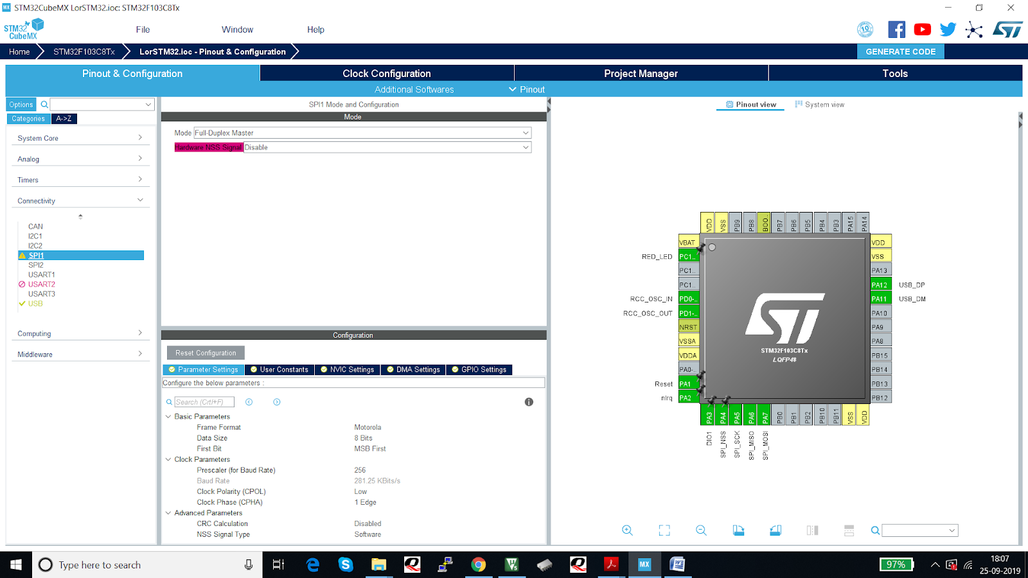The width and height of the screenshot is (1028, 578).
Task: Zoom out of the pinout view
Action: pyautogui.click(x=701, y=530)
